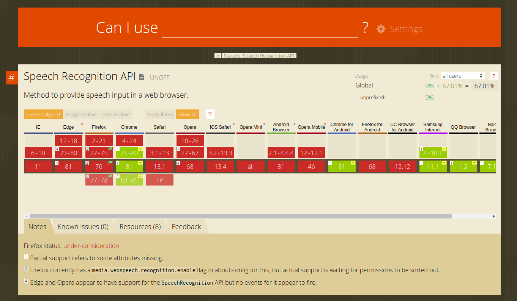Switch to Date relative view

116,114
